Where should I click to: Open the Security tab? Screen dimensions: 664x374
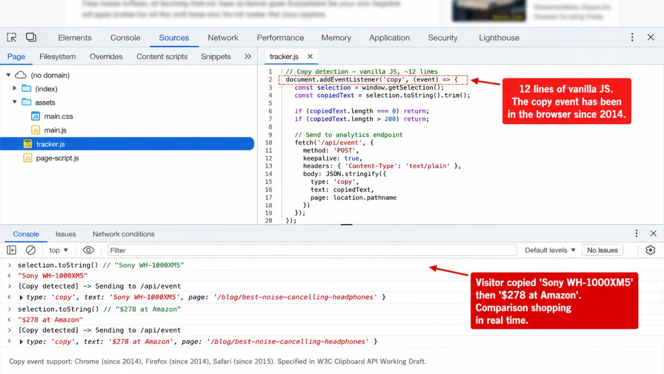point(443,38)
